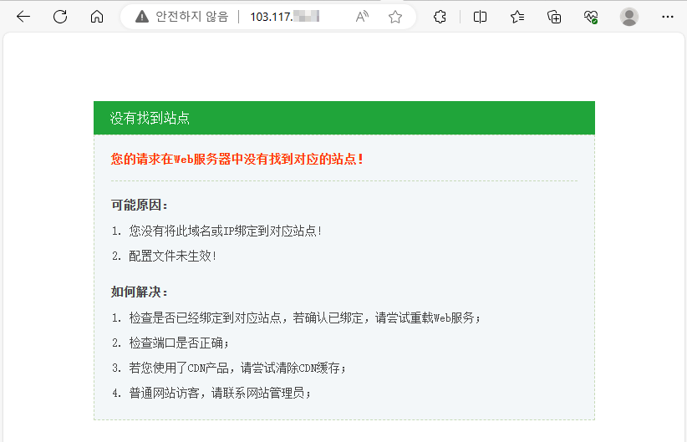The height and width of the screenshot is (442, 687).
Task: Reload the current page
Action: (x=60, y=17)
